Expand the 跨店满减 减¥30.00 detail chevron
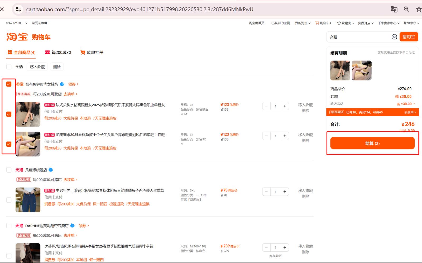This screenshot has height=263, width=422. click(x=414, y=104)
